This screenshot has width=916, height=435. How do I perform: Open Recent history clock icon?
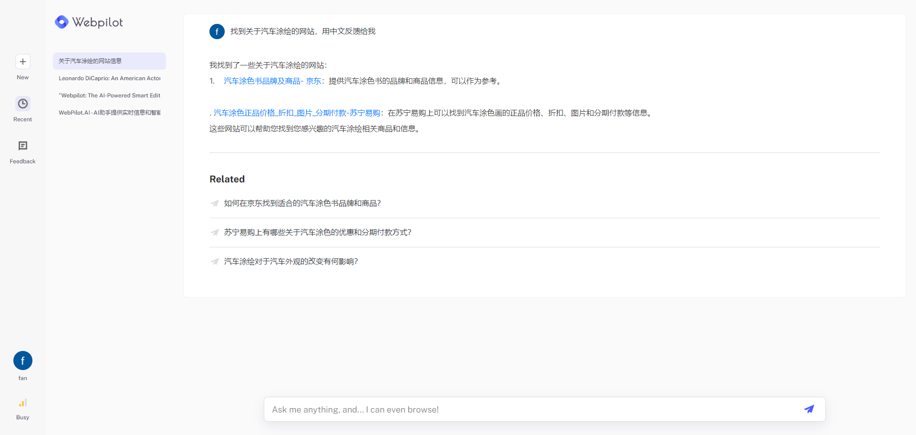pyautogui.click(x=23, y=104)
